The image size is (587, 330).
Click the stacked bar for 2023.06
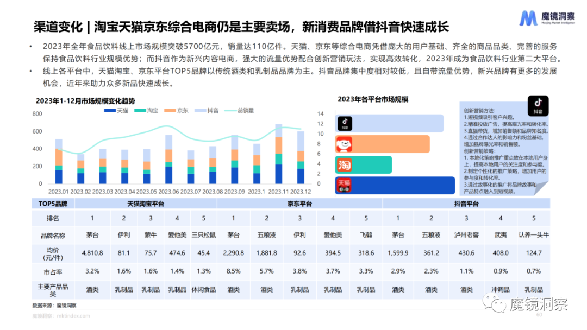[x=168, y=159]
